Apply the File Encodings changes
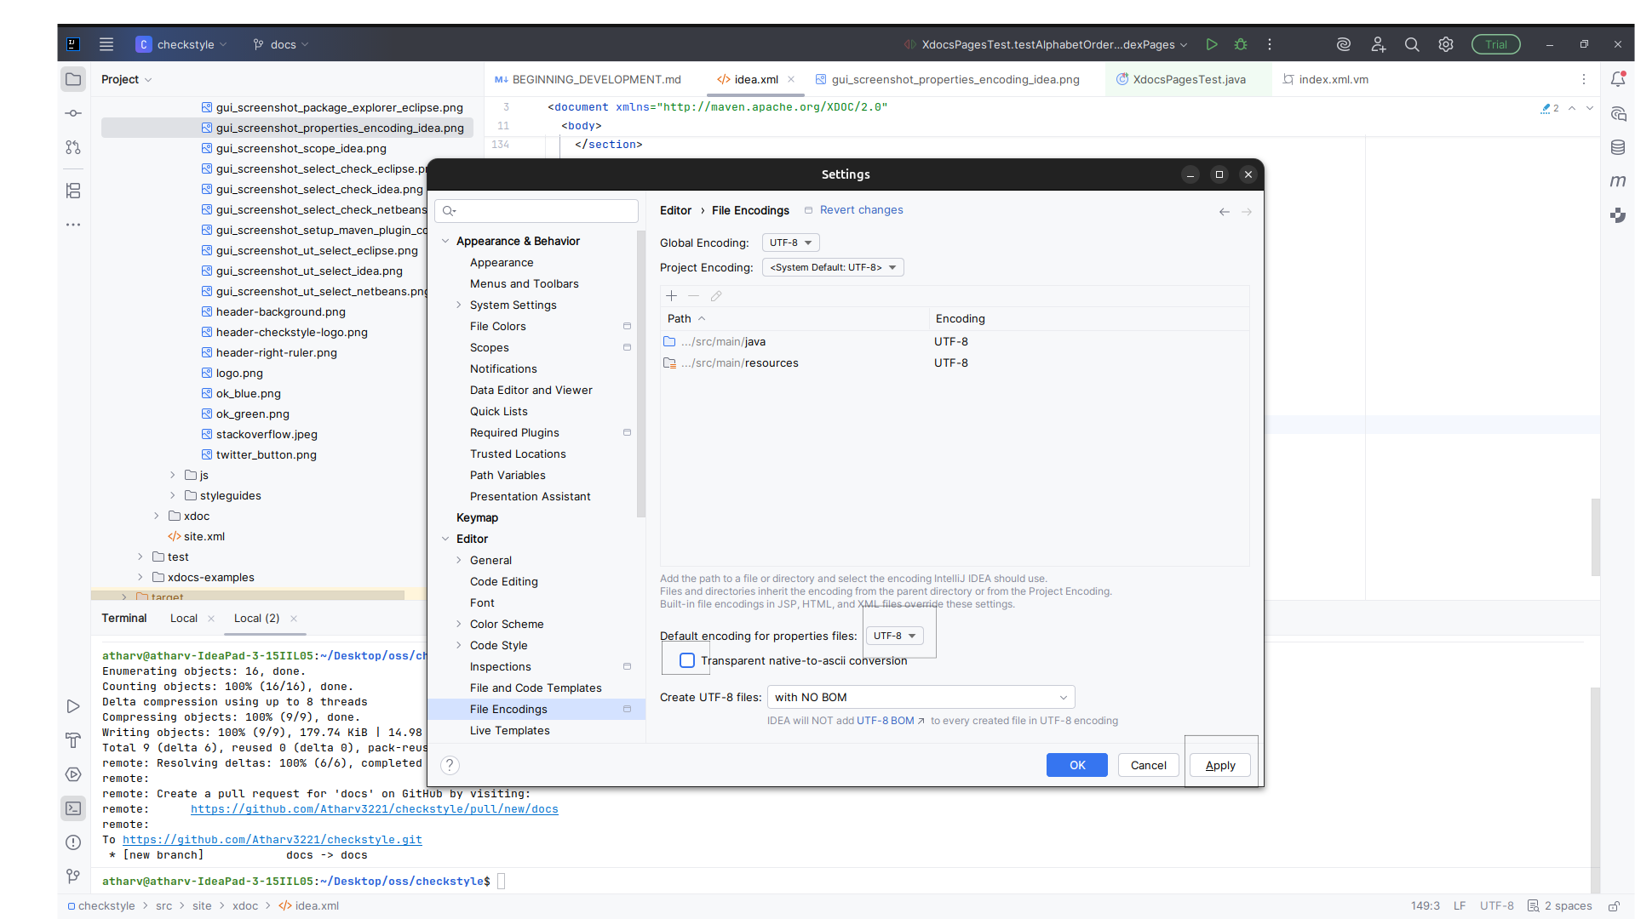This screenshot has width=1635, height=919. [1219, 765]
